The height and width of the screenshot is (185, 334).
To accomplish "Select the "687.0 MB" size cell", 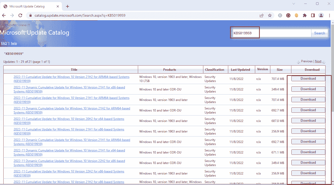I will (278, 121).
